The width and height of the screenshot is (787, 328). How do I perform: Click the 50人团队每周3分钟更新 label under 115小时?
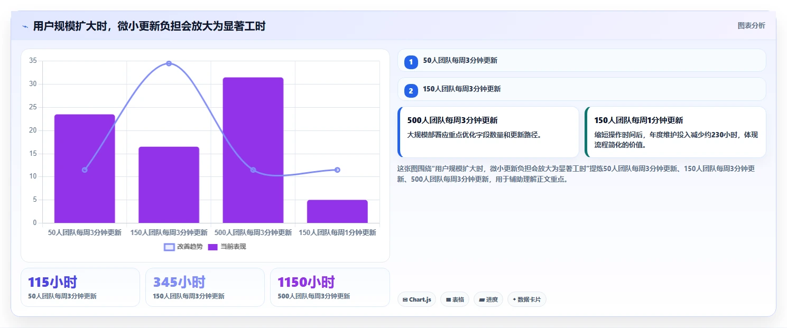pyautogui.click(x=62, y=296)
